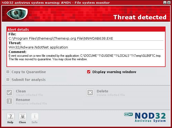The image size is (172, 128).
Task: Minimize the window using title bar button
Action: pos(165,2)
